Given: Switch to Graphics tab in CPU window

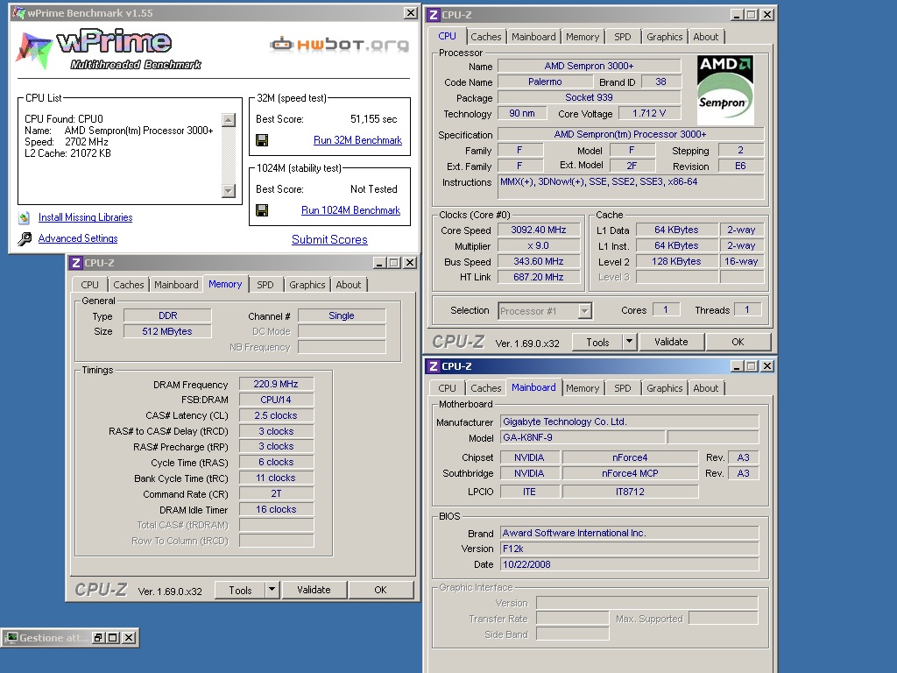Looking at the screenshot, I should pyautogui.click(x=664, y=37).
